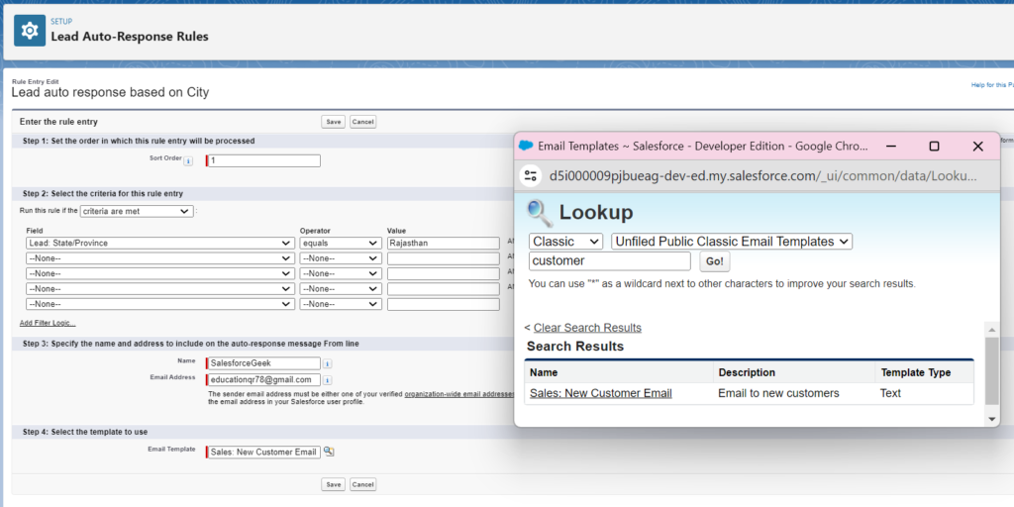Click 'Lead auto response based on City' title

111,92
